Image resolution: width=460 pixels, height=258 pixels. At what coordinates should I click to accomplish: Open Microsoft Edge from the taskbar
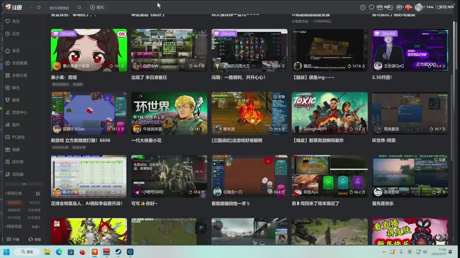coord(59,252)
